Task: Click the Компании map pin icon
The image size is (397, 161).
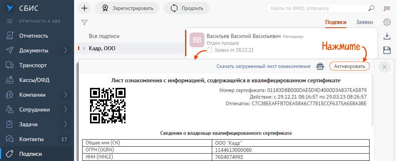Action: pyautogui.click(x=10, y=95)
